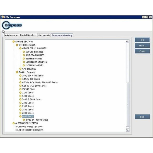
Task: Switch to the Serial number tab
Action: click(x=11, y=35)
